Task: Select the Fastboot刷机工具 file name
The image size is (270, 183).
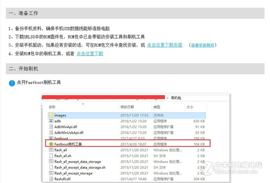Action: pos(68,144)
